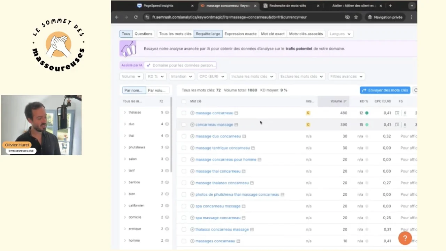This screenshot has width=446, height=251.
Task: Tick checkbox for massage concarneau row
Action: click(184, 113)
